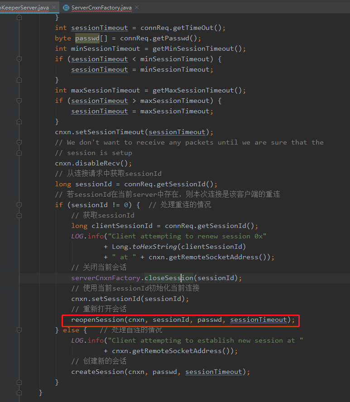Image resolution: width=350 pixels, height=402 pixels.
Task: Click string "Client attempting to establish new session at"
Action: (206, 340)
